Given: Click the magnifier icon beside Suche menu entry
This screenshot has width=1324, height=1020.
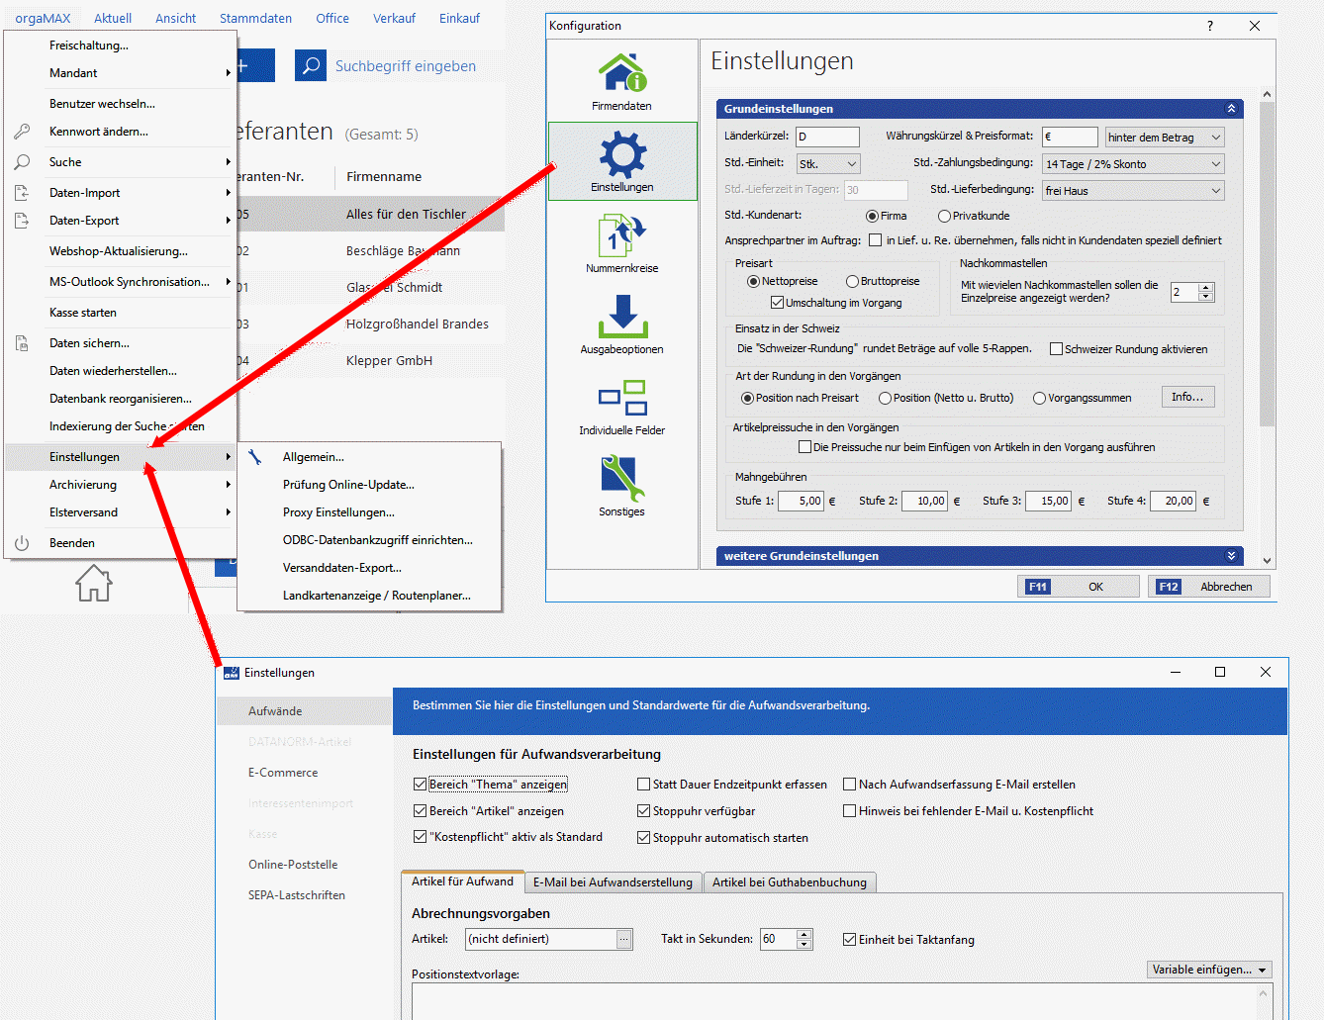Looking at the screenshot, I should 22,162.
